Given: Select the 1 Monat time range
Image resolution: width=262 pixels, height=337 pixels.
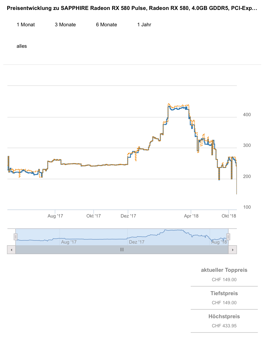Looking at the screenshot, I should (x=26, y=25).
